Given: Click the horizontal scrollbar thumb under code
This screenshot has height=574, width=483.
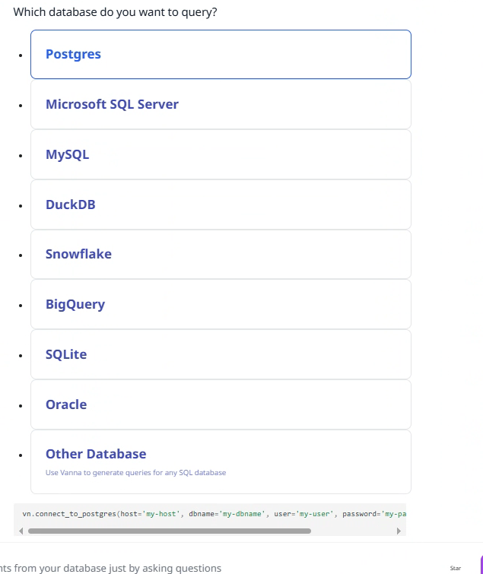Looking at the screenshot, I should [169, 531].
